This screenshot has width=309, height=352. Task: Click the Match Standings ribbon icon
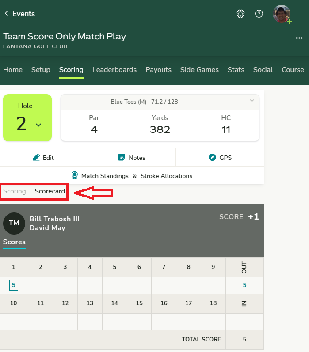75,175
